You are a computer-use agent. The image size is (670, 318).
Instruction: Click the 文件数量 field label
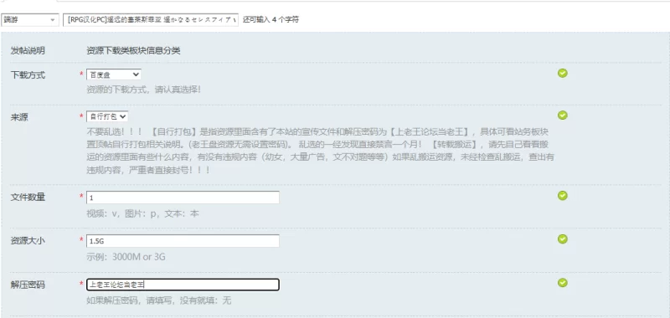28,197
